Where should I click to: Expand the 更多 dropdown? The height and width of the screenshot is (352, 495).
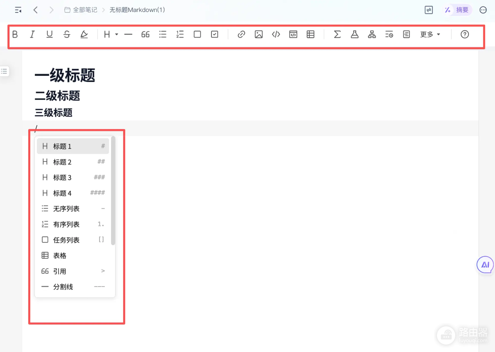click(x=430, y=34)
